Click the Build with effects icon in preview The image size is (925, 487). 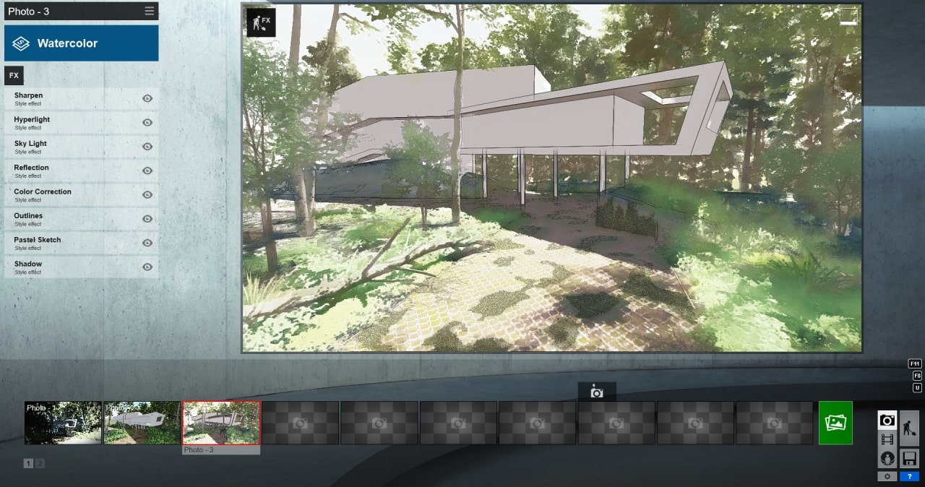click(x=261, y=22)
